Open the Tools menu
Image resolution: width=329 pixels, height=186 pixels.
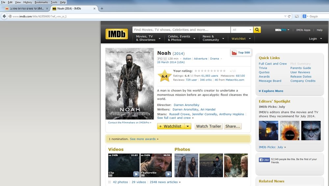(x=54, y=2)
